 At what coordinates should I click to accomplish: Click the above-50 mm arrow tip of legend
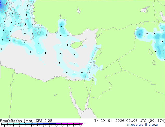coord(82,124)
